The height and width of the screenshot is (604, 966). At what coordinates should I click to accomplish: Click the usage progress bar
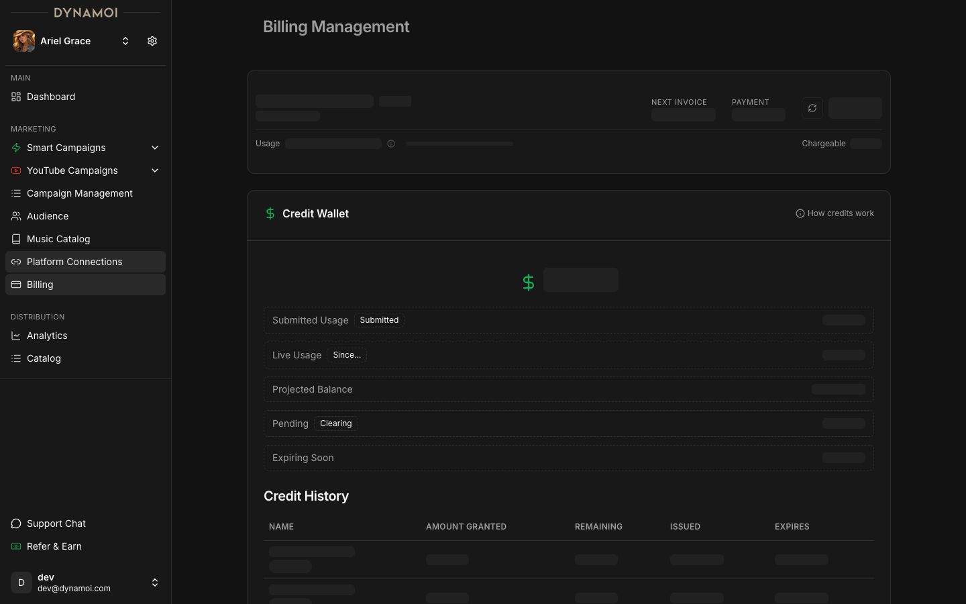point(460,144)
